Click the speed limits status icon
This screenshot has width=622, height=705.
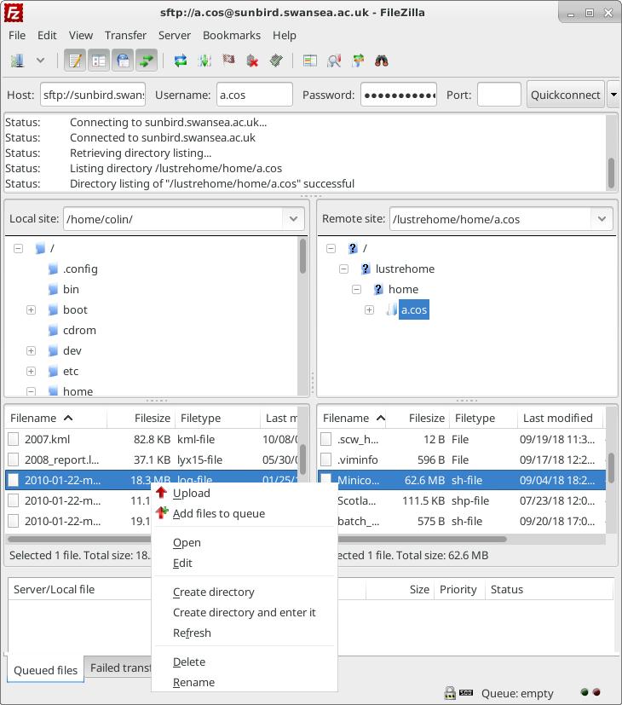(466, 693)
